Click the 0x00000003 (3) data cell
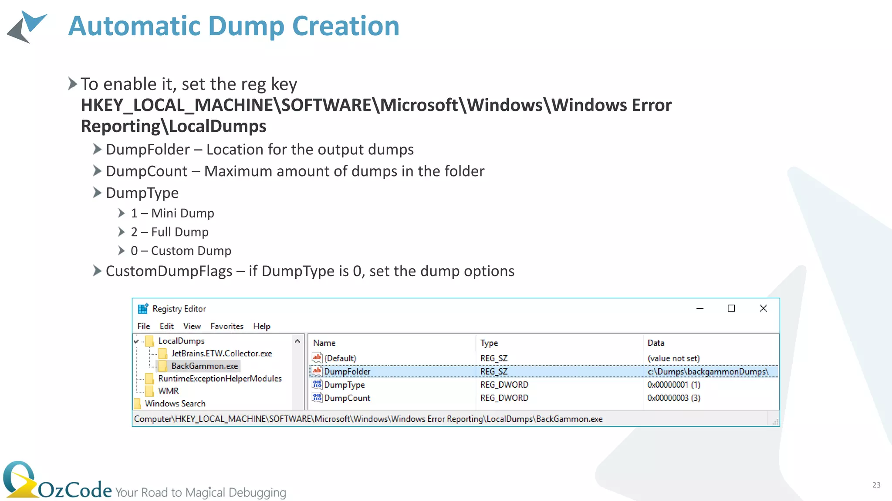 coord(674,398)
